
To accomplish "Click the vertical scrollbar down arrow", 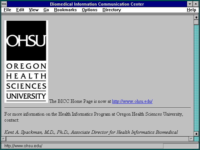I will point(196,134).
